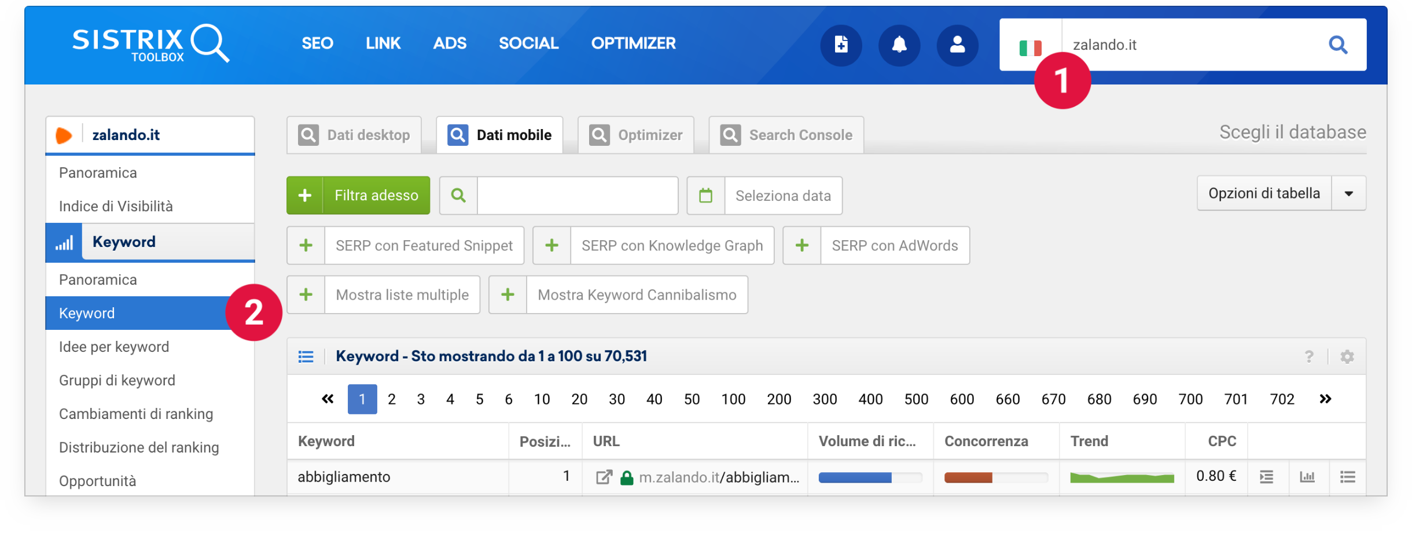The image size is (1412, 537).
Task: Go to last page with double right arrow
Action: (1325, 399)
